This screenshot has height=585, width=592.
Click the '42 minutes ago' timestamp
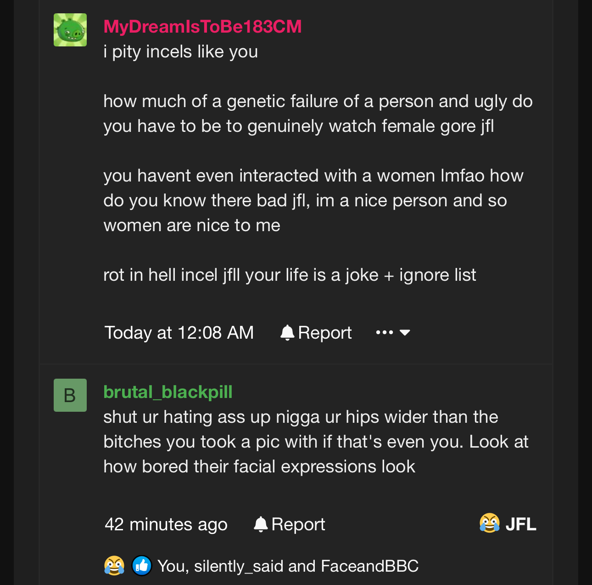pos(166,524)
